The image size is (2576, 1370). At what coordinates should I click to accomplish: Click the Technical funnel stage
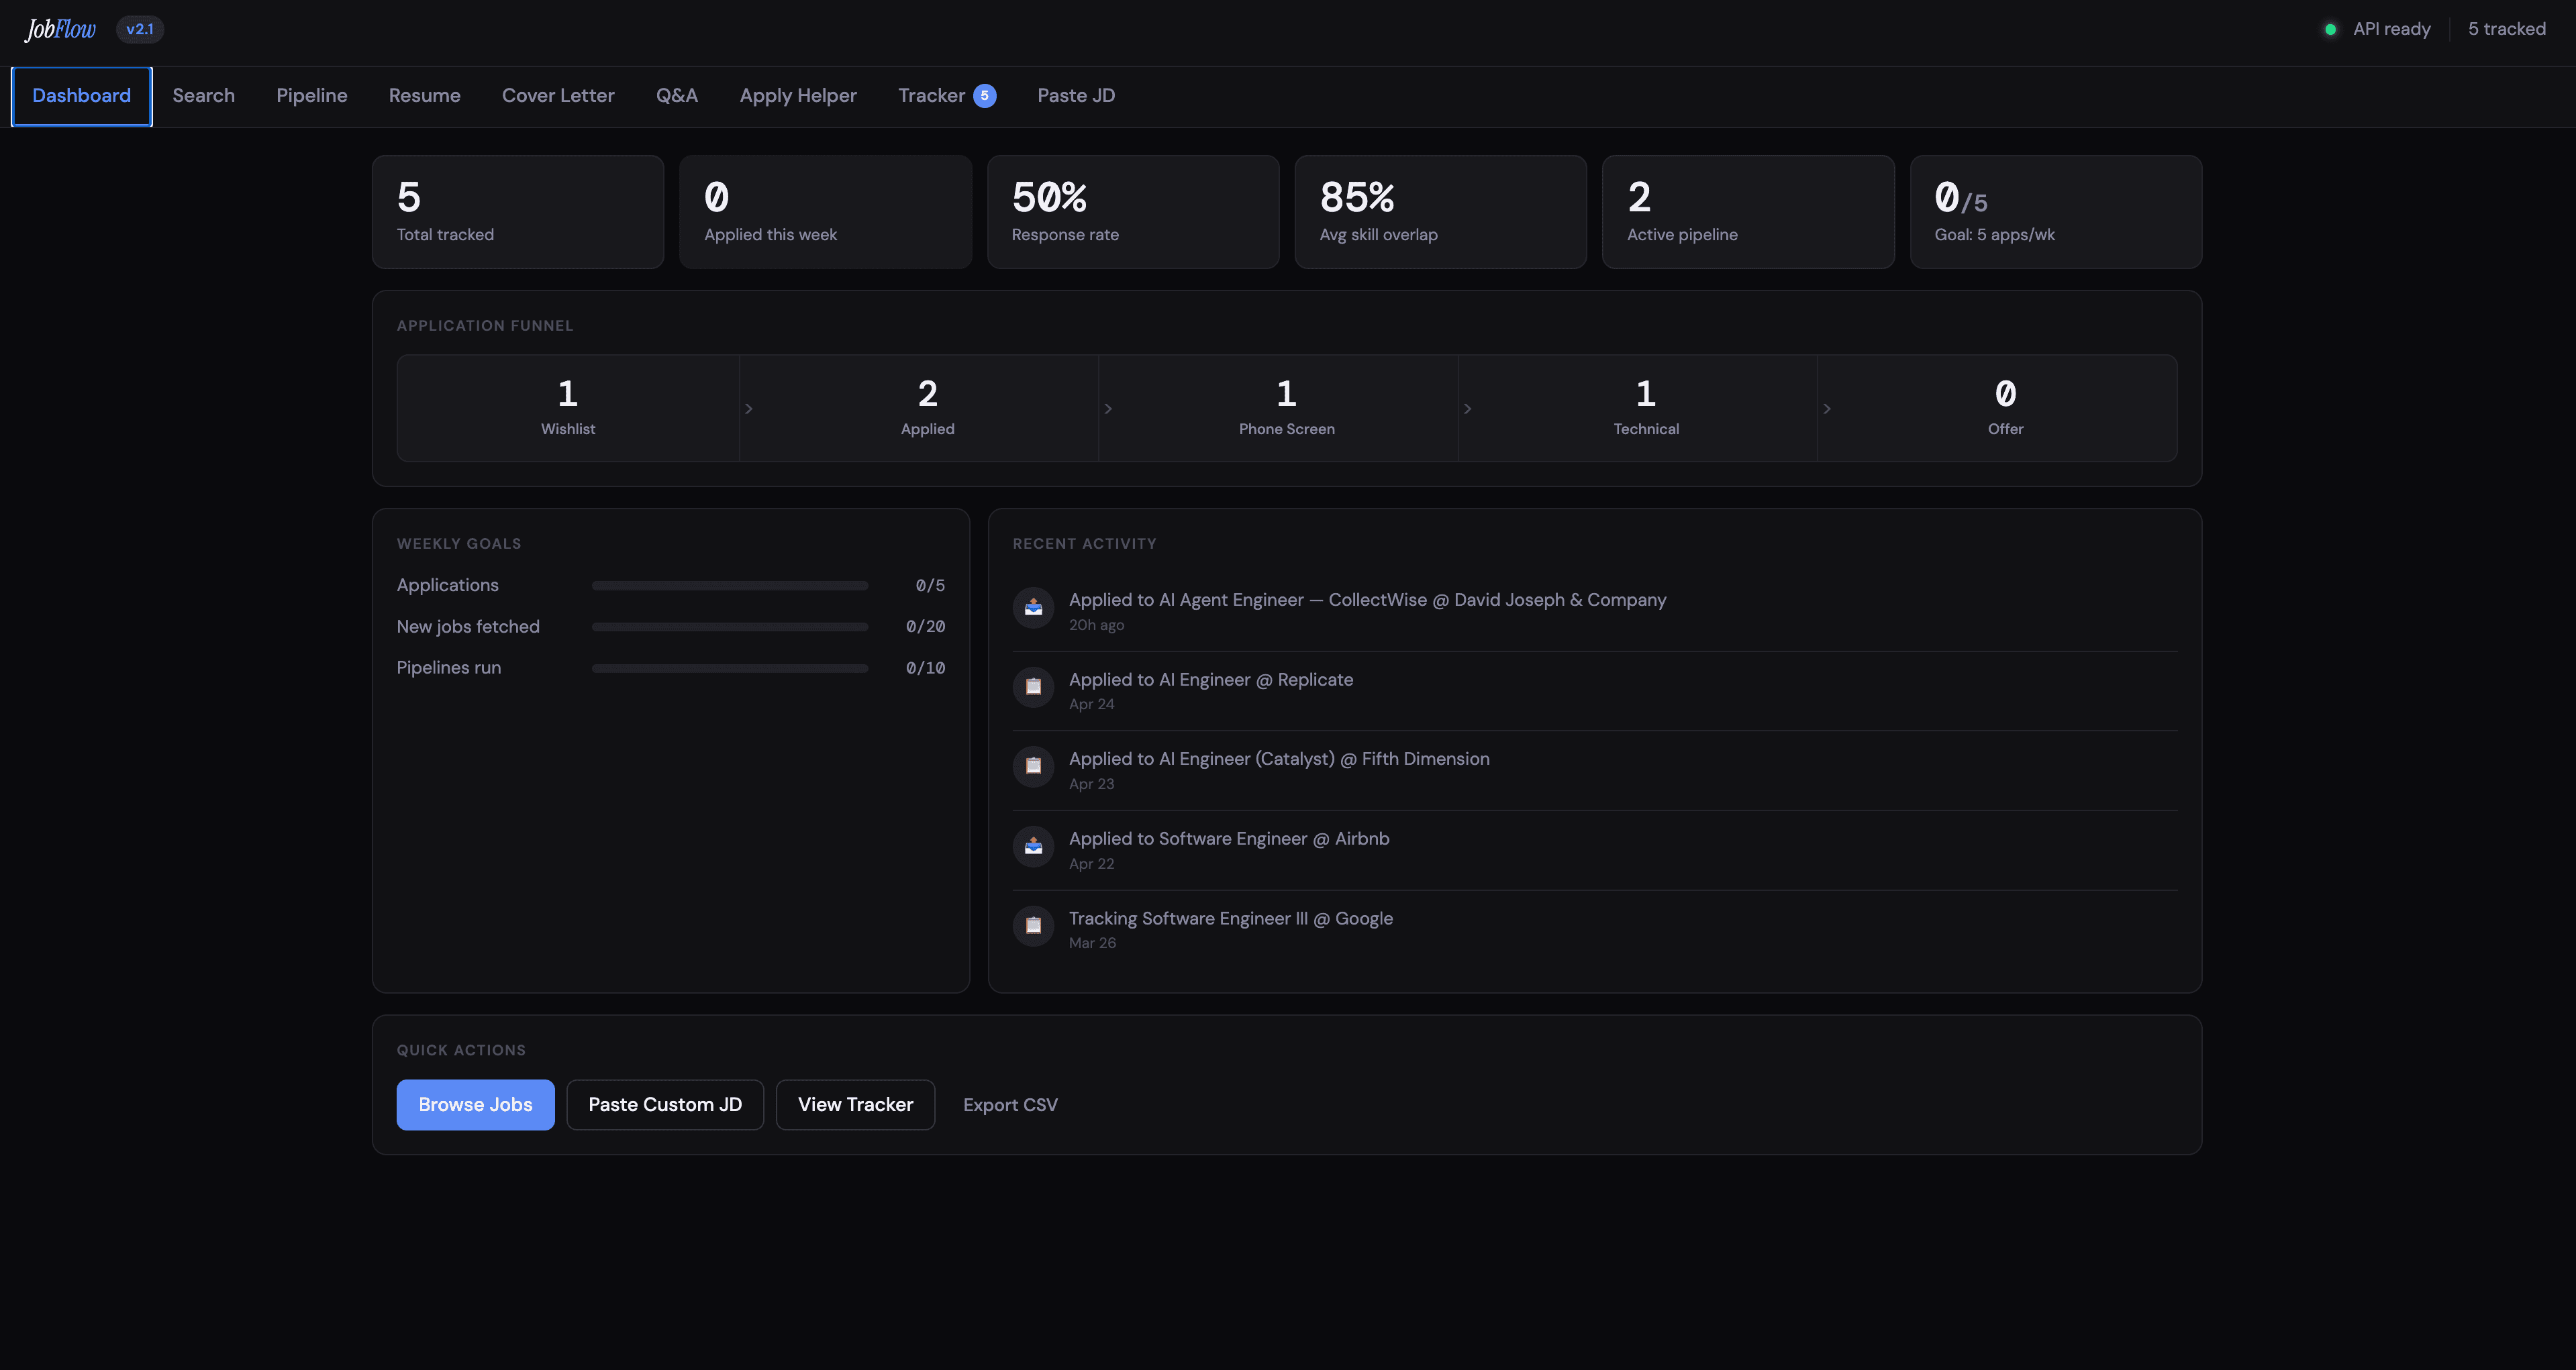[x=1646, y=408]
